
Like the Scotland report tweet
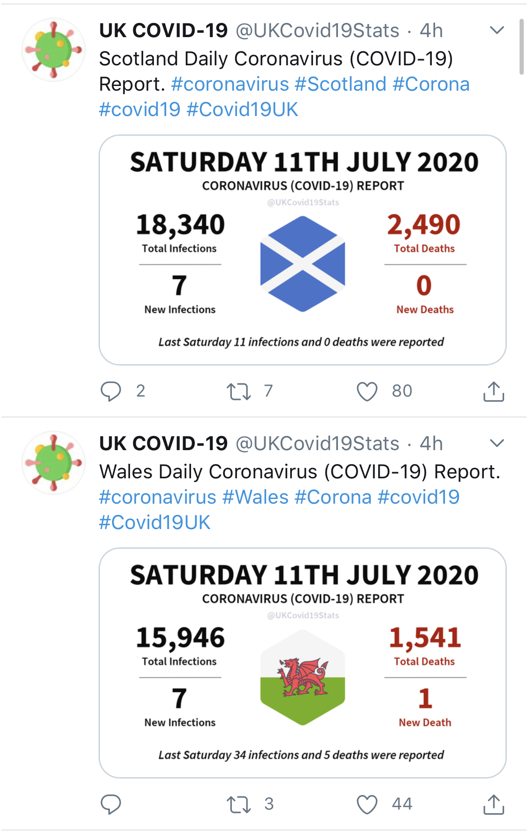(367, 391)
